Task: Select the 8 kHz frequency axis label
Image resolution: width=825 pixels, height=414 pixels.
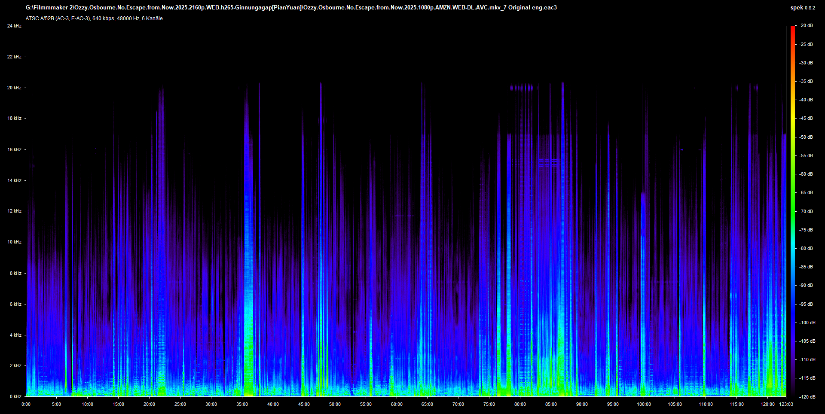Action: coord(15,273)
